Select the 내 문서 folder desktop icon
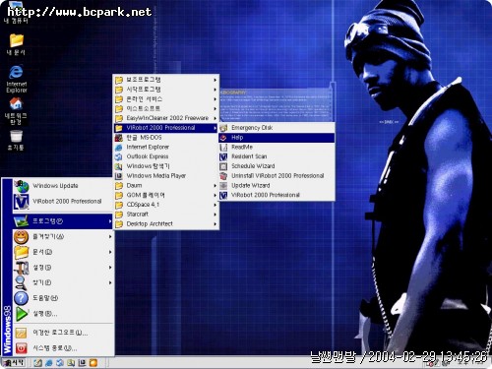 pos(16,44)
